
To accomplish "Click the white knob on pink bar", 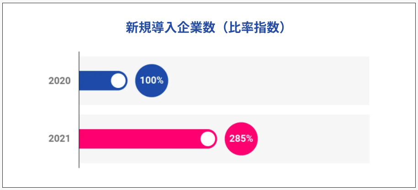I will pyautogui.click(x=208, y=139).
